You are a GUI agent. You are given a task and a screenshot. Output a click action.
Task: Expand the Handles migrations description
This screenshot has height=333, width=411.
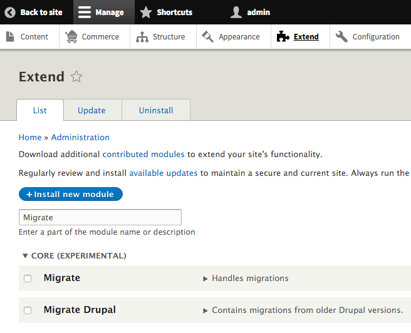pyautogui.click(x=246, y=279)
